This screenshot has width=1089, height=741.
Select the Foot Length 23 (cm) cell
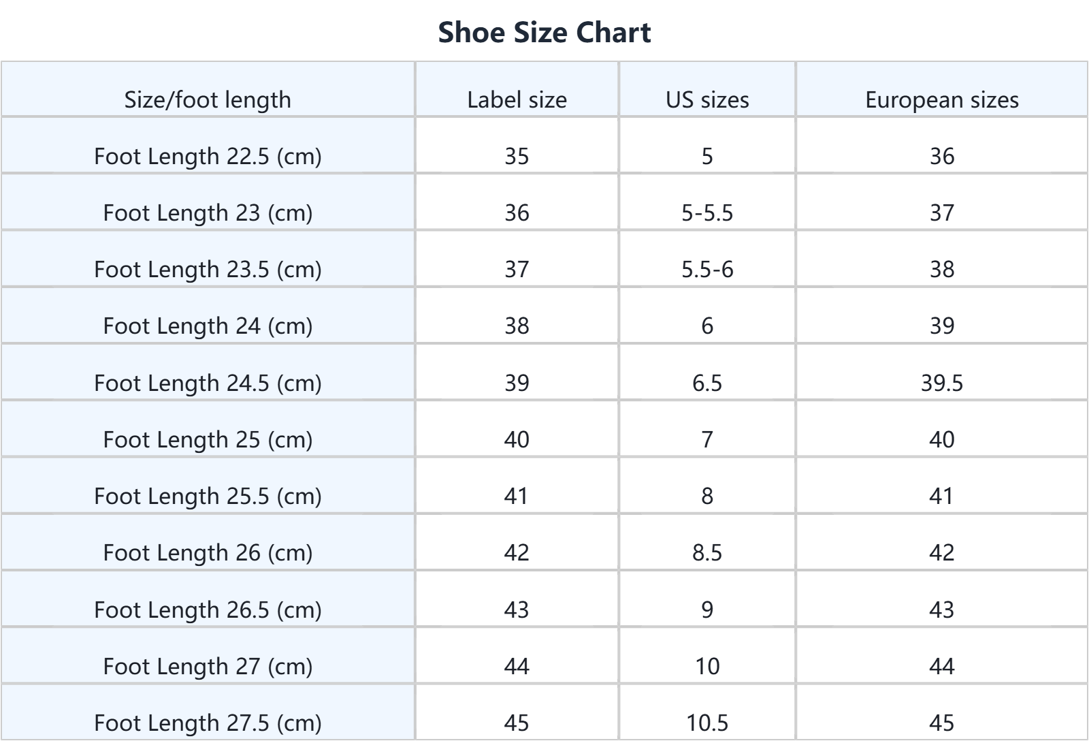point(208,212)
